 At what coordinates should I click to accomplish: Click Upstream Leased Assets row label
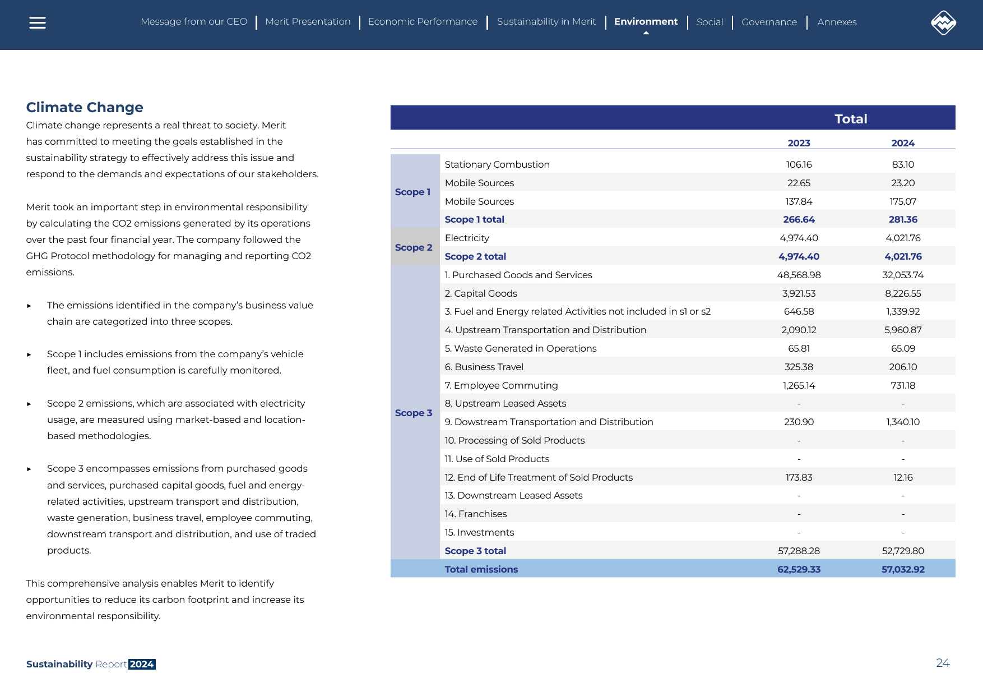[505, 403]
